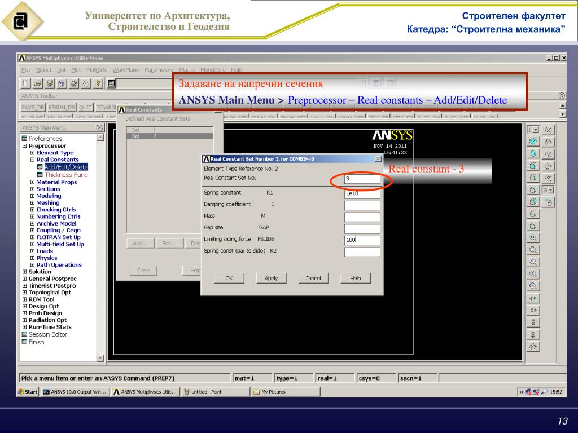The width and height of the screenshot is (578, 433).
Task: Click the Save Analysis disk icon
Action: [x=50, y=83]
